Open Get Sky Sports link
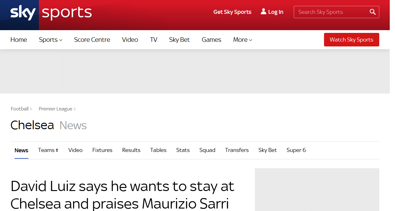Image resolution: width=395 pixels, height=211 pixels. pos(232,12)
